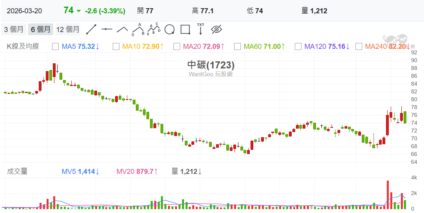
Task: Select the horizontal line drawing tool
Action: tap(106, 29)
